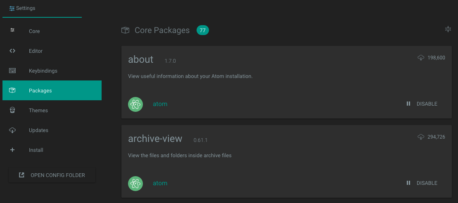Screen dimensions: 458x203
Task: Click the download cloud icon beside 198,600
Action: click(421, 58)
